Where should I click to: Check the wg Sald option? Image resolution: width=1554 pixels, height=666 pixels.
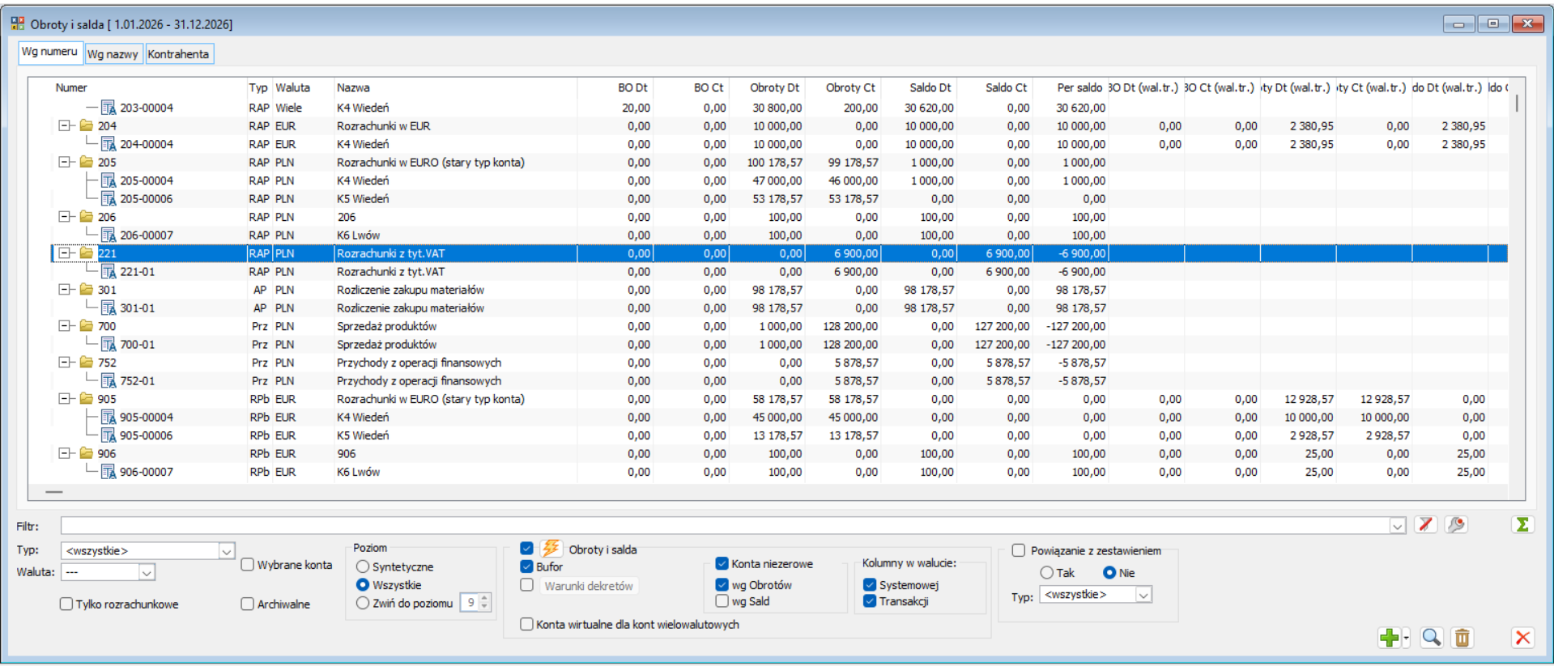click(722, 601)
